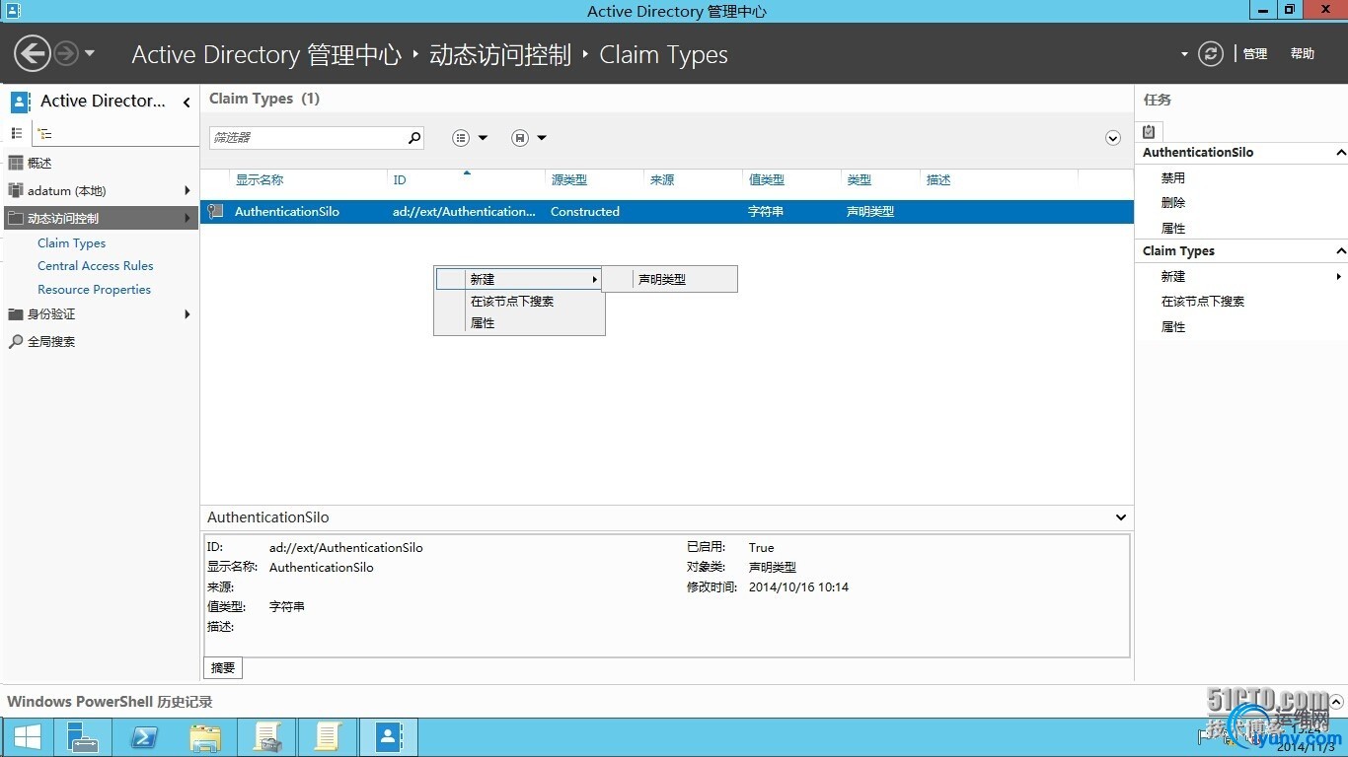Choose 在该节点下搜索 in the context menu
The width and height of the screenshot is (1348, 757).
(519, 302)
